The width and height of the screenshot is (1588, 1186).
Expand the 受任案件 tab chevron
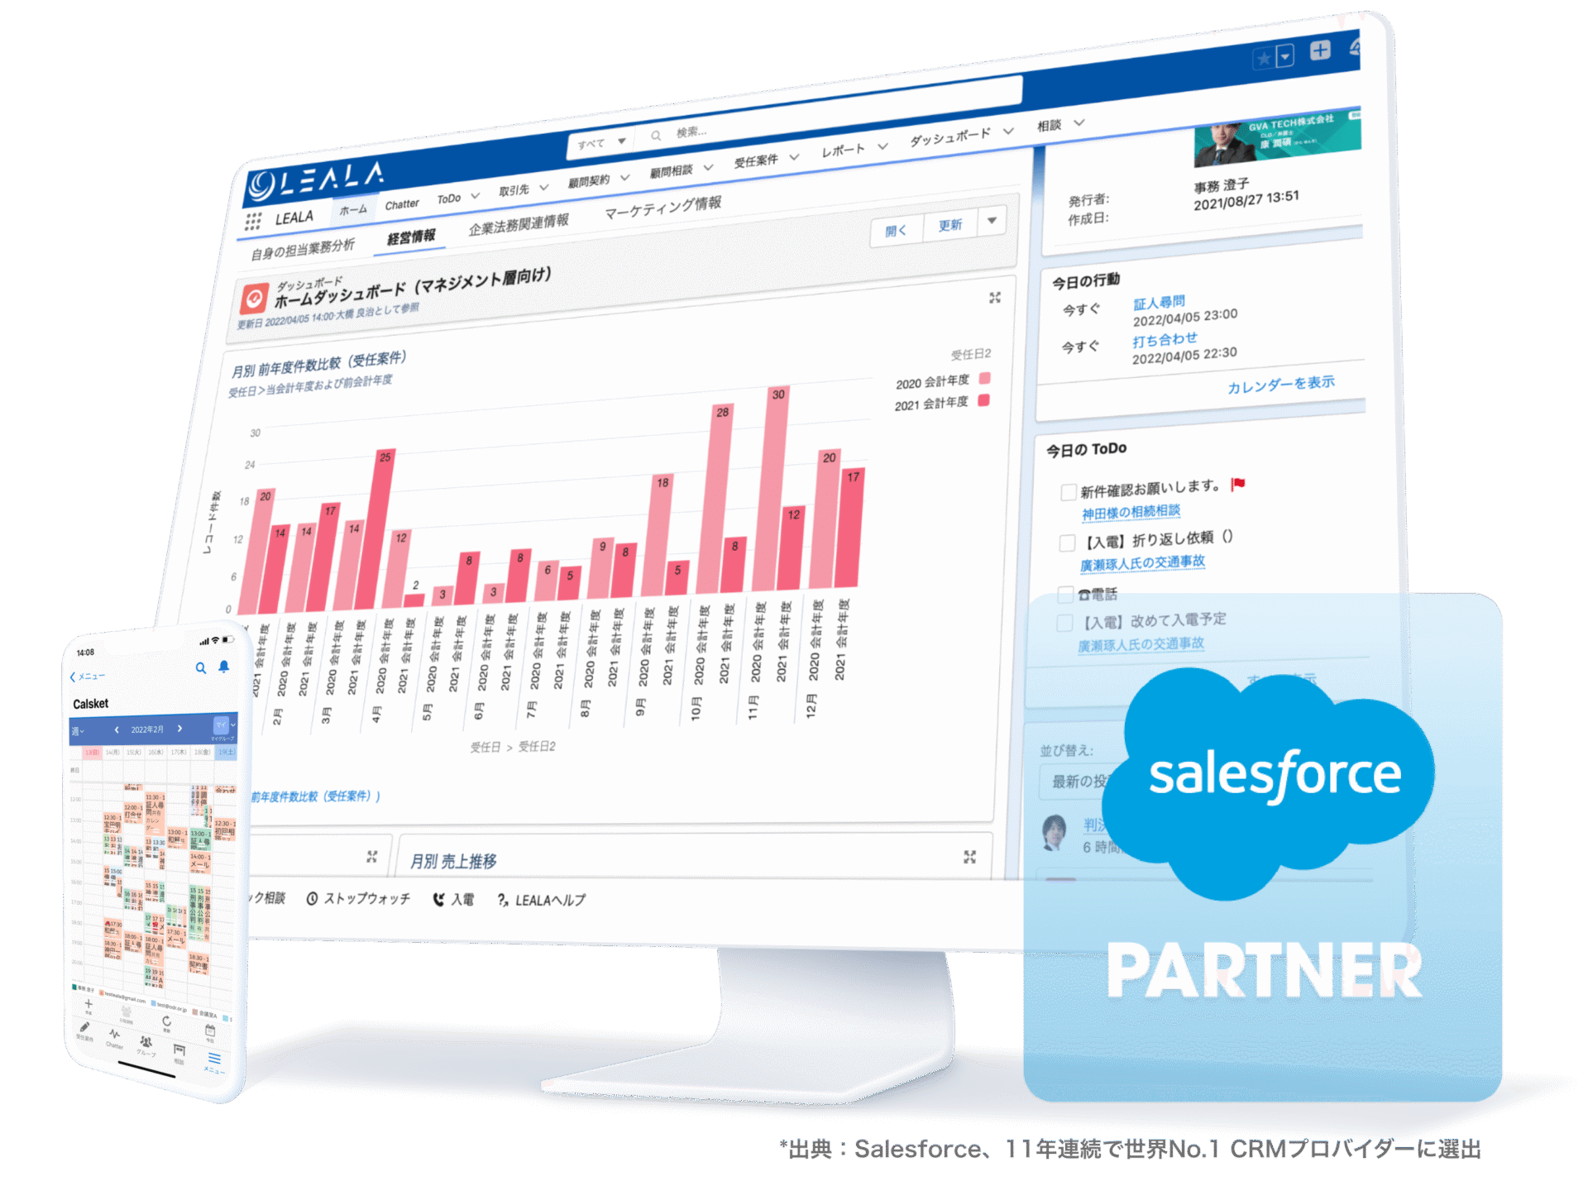click(794, 156)
